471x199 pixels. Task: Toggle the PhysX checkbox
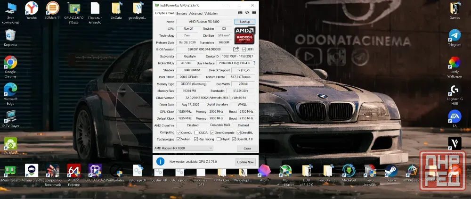click(219, 139)
